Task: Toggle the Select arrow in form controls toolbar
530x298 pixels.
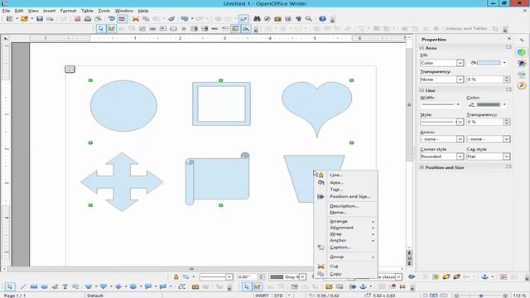Action: (101, 29)
